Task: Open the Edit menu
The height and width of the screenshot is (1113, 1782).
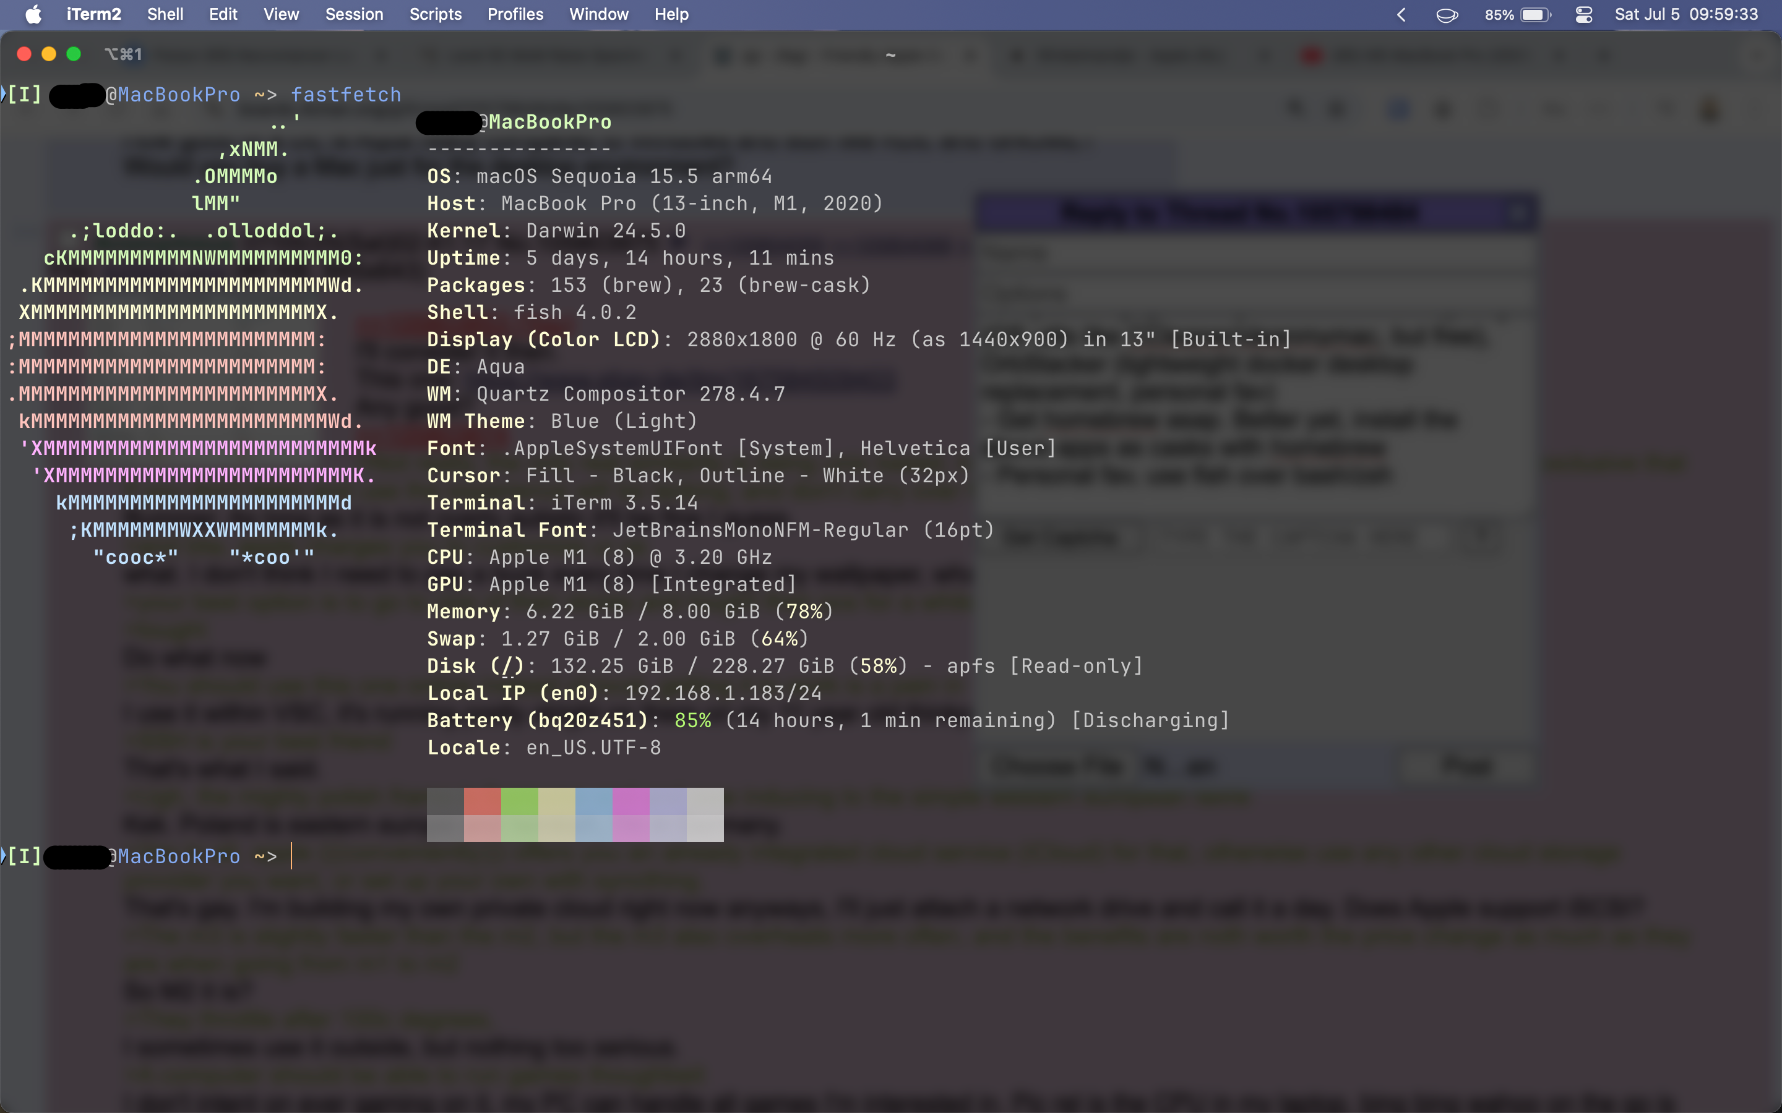Action: point(223,14)
